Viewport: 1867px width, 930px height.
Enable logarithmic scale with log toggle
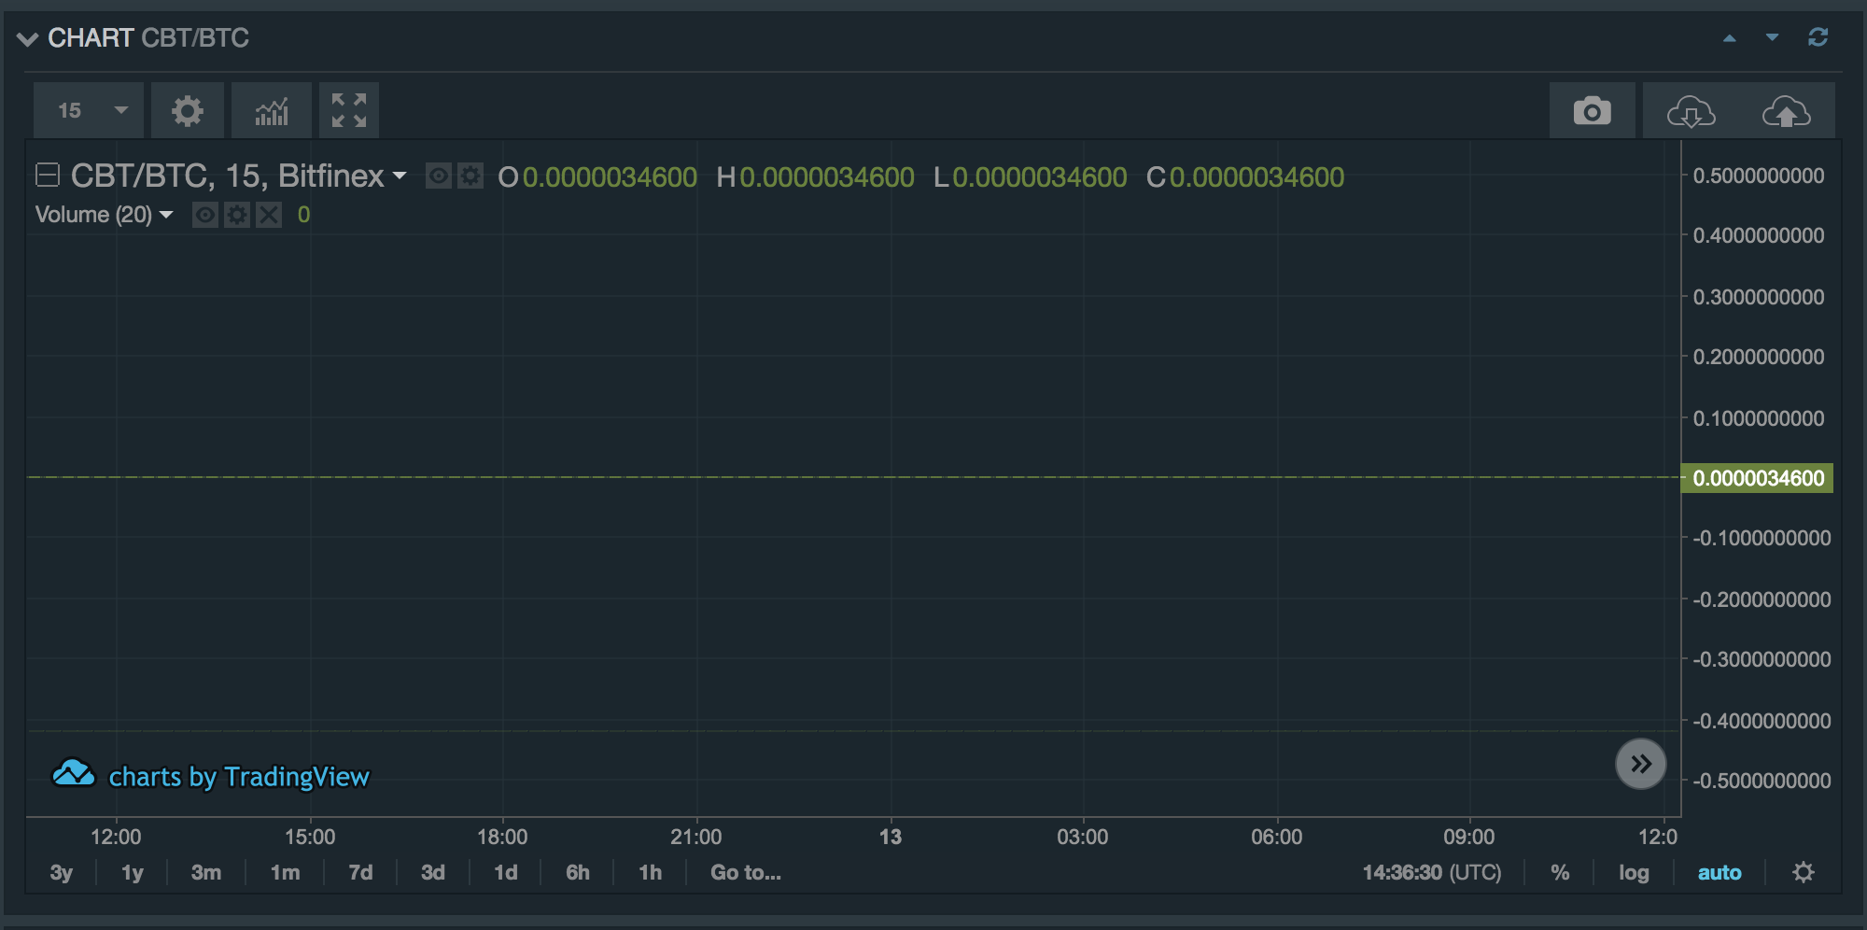point(1634,872)
